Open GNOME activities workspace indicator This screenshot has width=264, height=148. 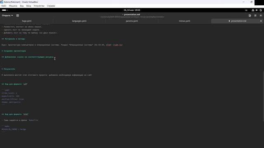[x=5, y=10]
